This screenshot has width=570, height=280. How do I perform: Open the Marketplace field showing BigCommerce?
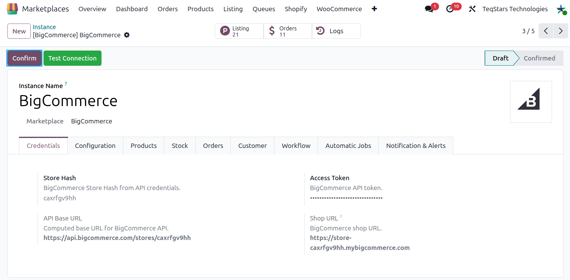pos(92,121)
